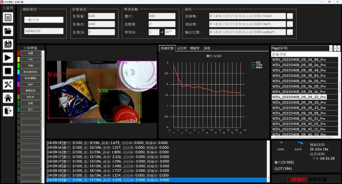Select image WIN_20220408_09_39_30_Pro

click(299, 102)
